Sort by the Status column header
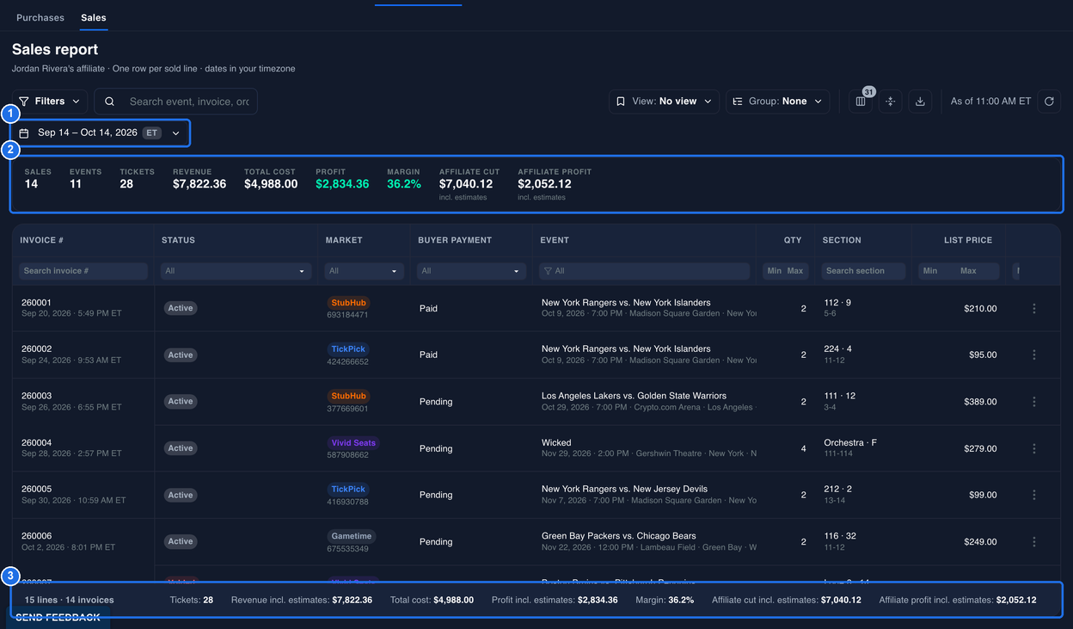 (x=178, y=240)
